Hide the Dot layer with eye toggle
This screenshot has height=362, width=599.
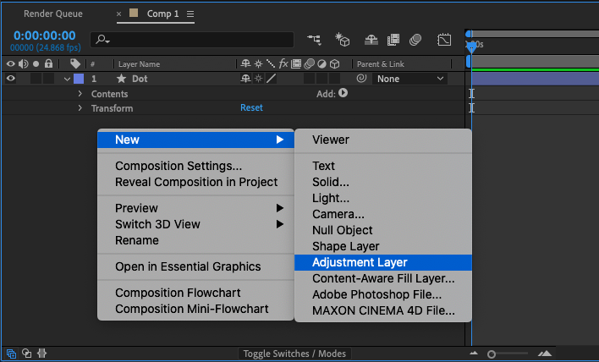point(11,79)
